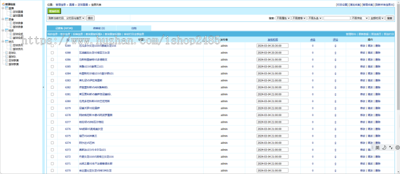The height and width of the screenshot is (174, 400).
Task: Collapse the 资讯 tree node
Action: click(3, 42)
